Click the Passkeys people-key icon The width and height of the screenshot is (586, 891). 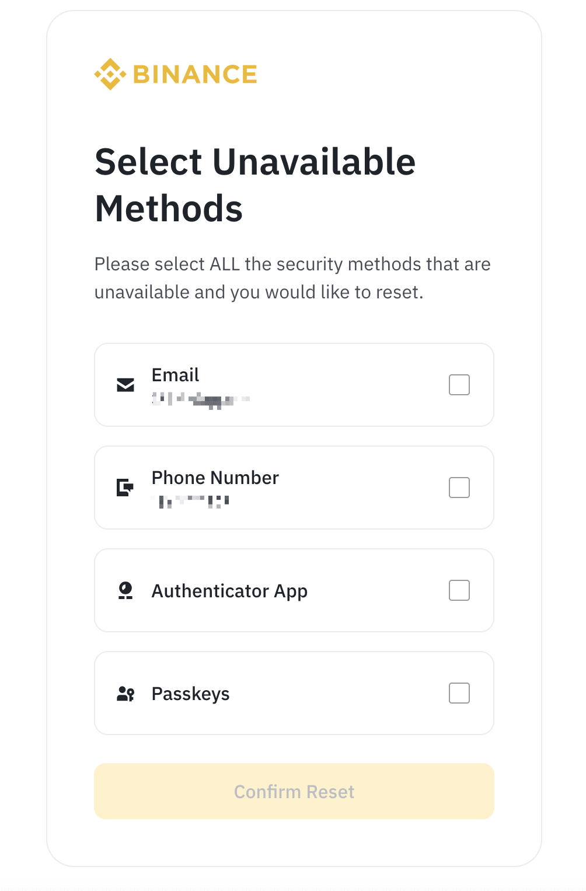click(125, 694)
